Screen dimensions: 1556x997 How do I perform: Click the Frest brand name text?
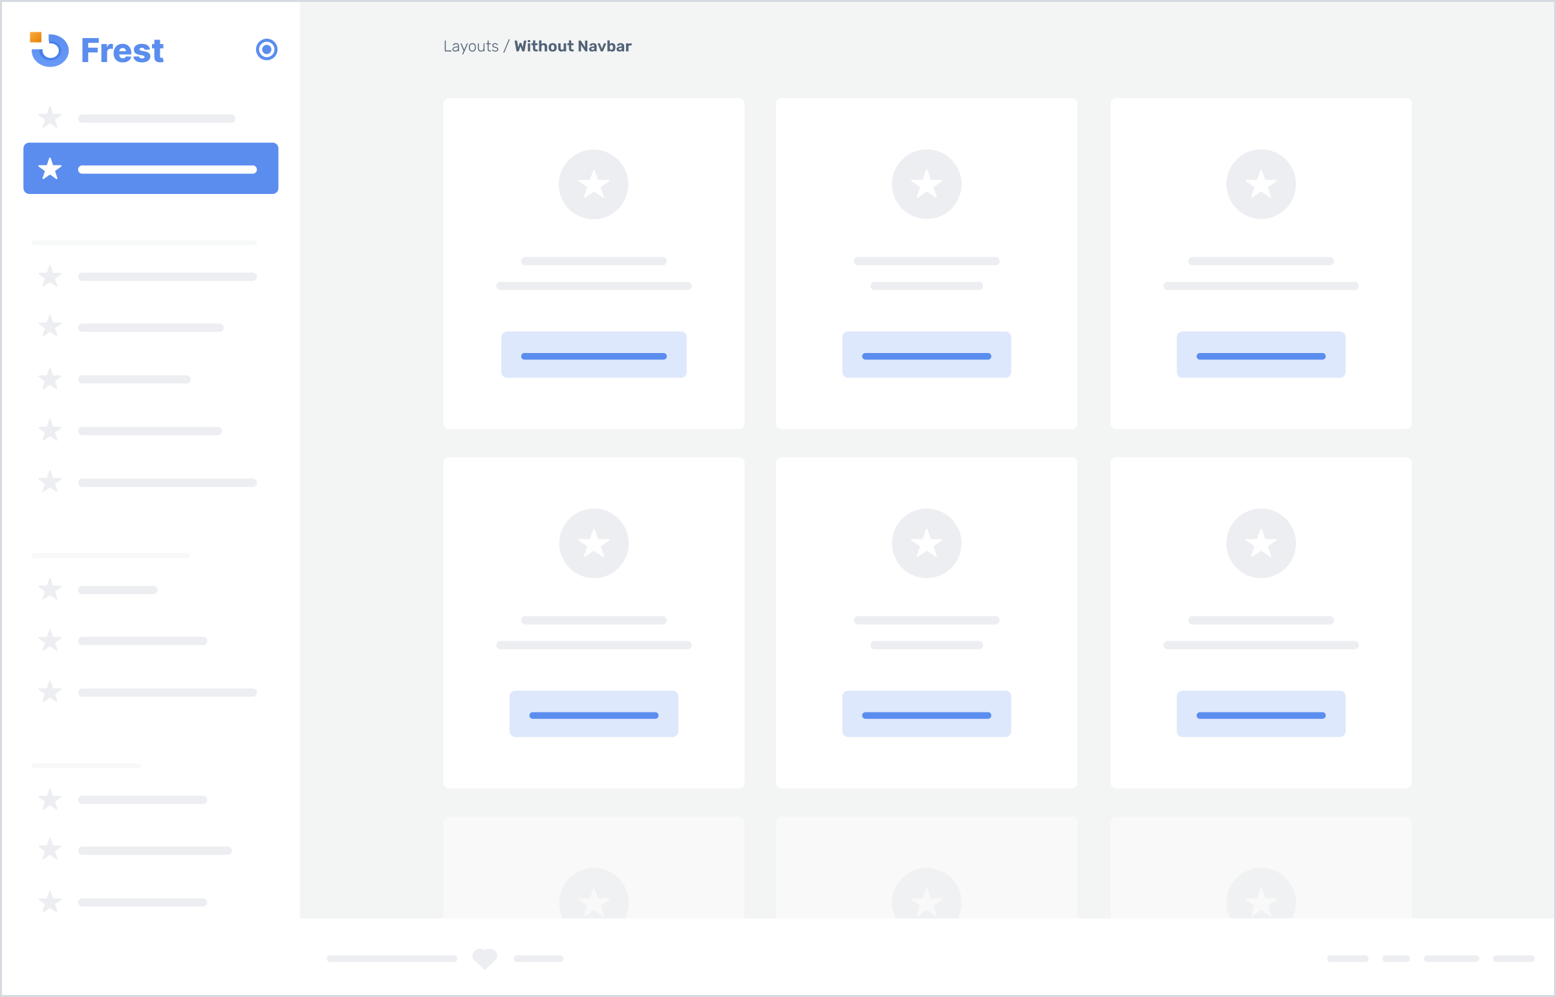122,51
